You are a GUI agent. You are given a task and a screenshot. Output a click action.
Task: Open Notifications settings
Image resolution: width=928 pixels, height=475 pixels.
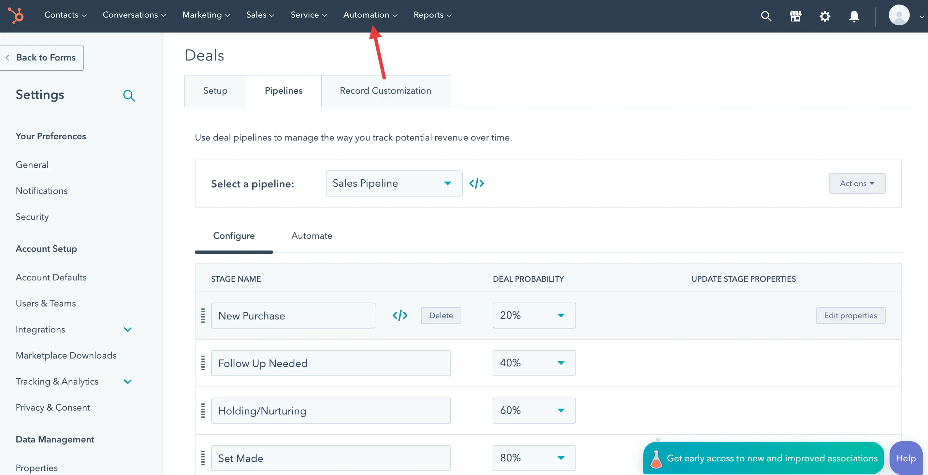coord(41,191)
